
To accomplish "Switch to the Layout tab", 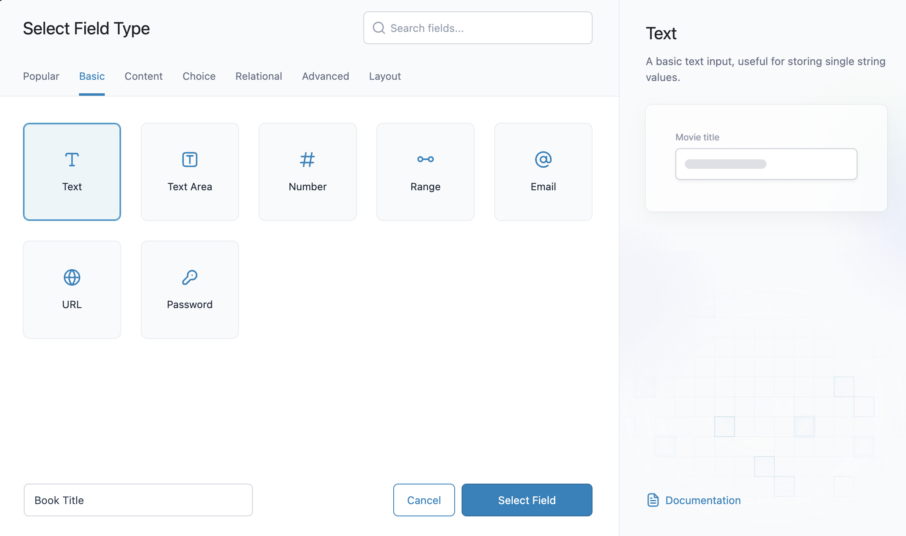I will click(385, 76).
